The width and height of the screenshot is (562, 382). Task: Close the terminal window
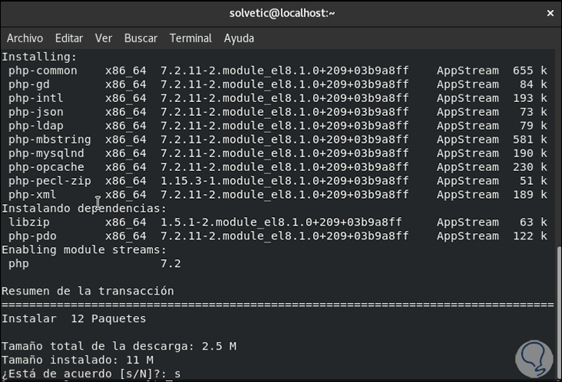click(550, 13)
